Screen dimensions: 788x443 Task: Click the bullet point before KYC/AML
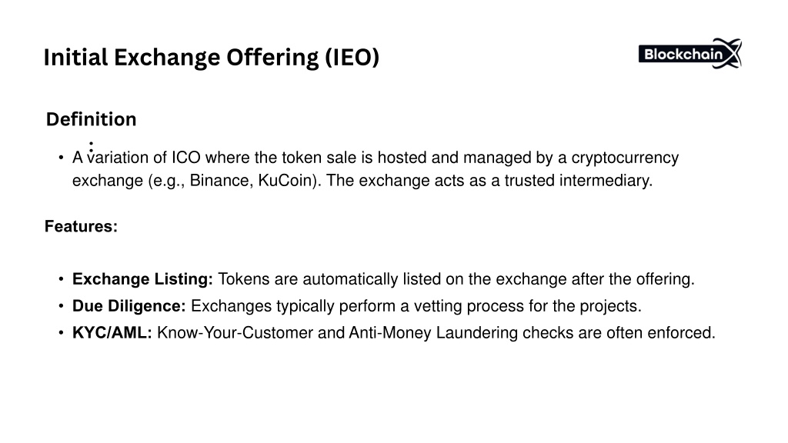pos(61,332)
